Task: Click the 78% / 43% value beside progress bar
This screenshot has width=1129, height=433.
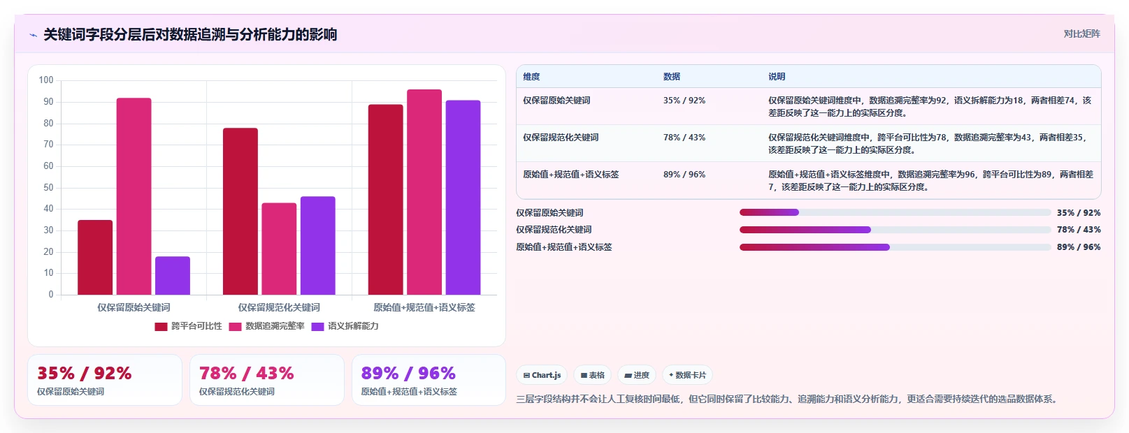Action: click(1079, 230)
